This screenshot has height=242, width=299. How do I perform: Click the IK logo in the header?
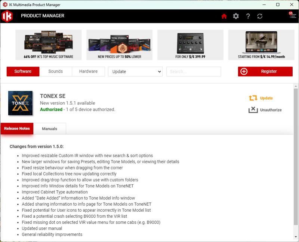click(7, 16)
